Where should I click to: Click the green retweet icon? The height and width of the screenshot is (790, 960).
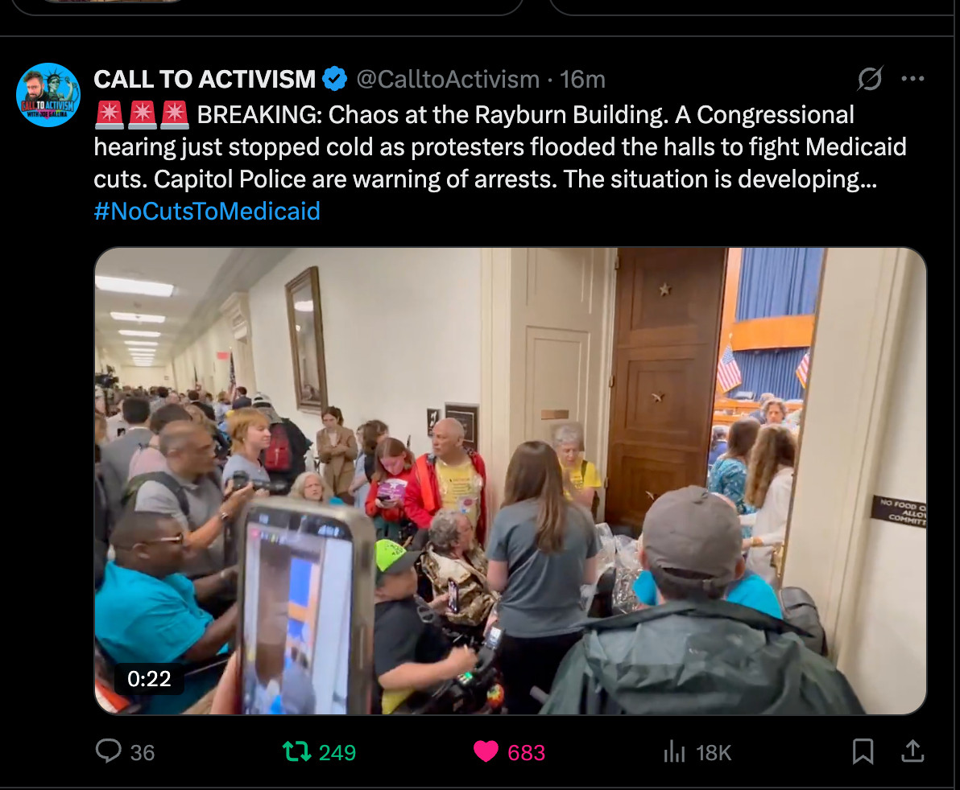[296, 751]
